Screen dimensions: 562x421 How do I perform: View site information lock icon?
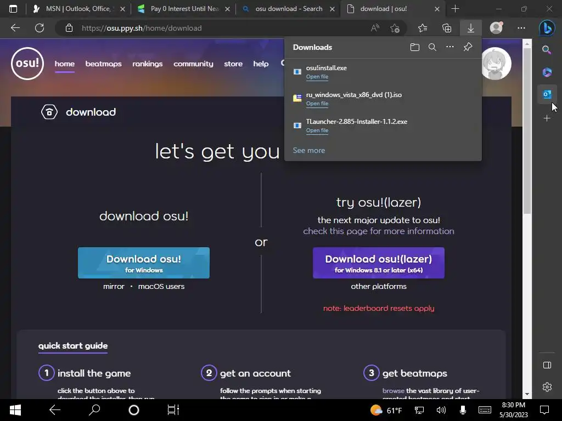[69, 28]
